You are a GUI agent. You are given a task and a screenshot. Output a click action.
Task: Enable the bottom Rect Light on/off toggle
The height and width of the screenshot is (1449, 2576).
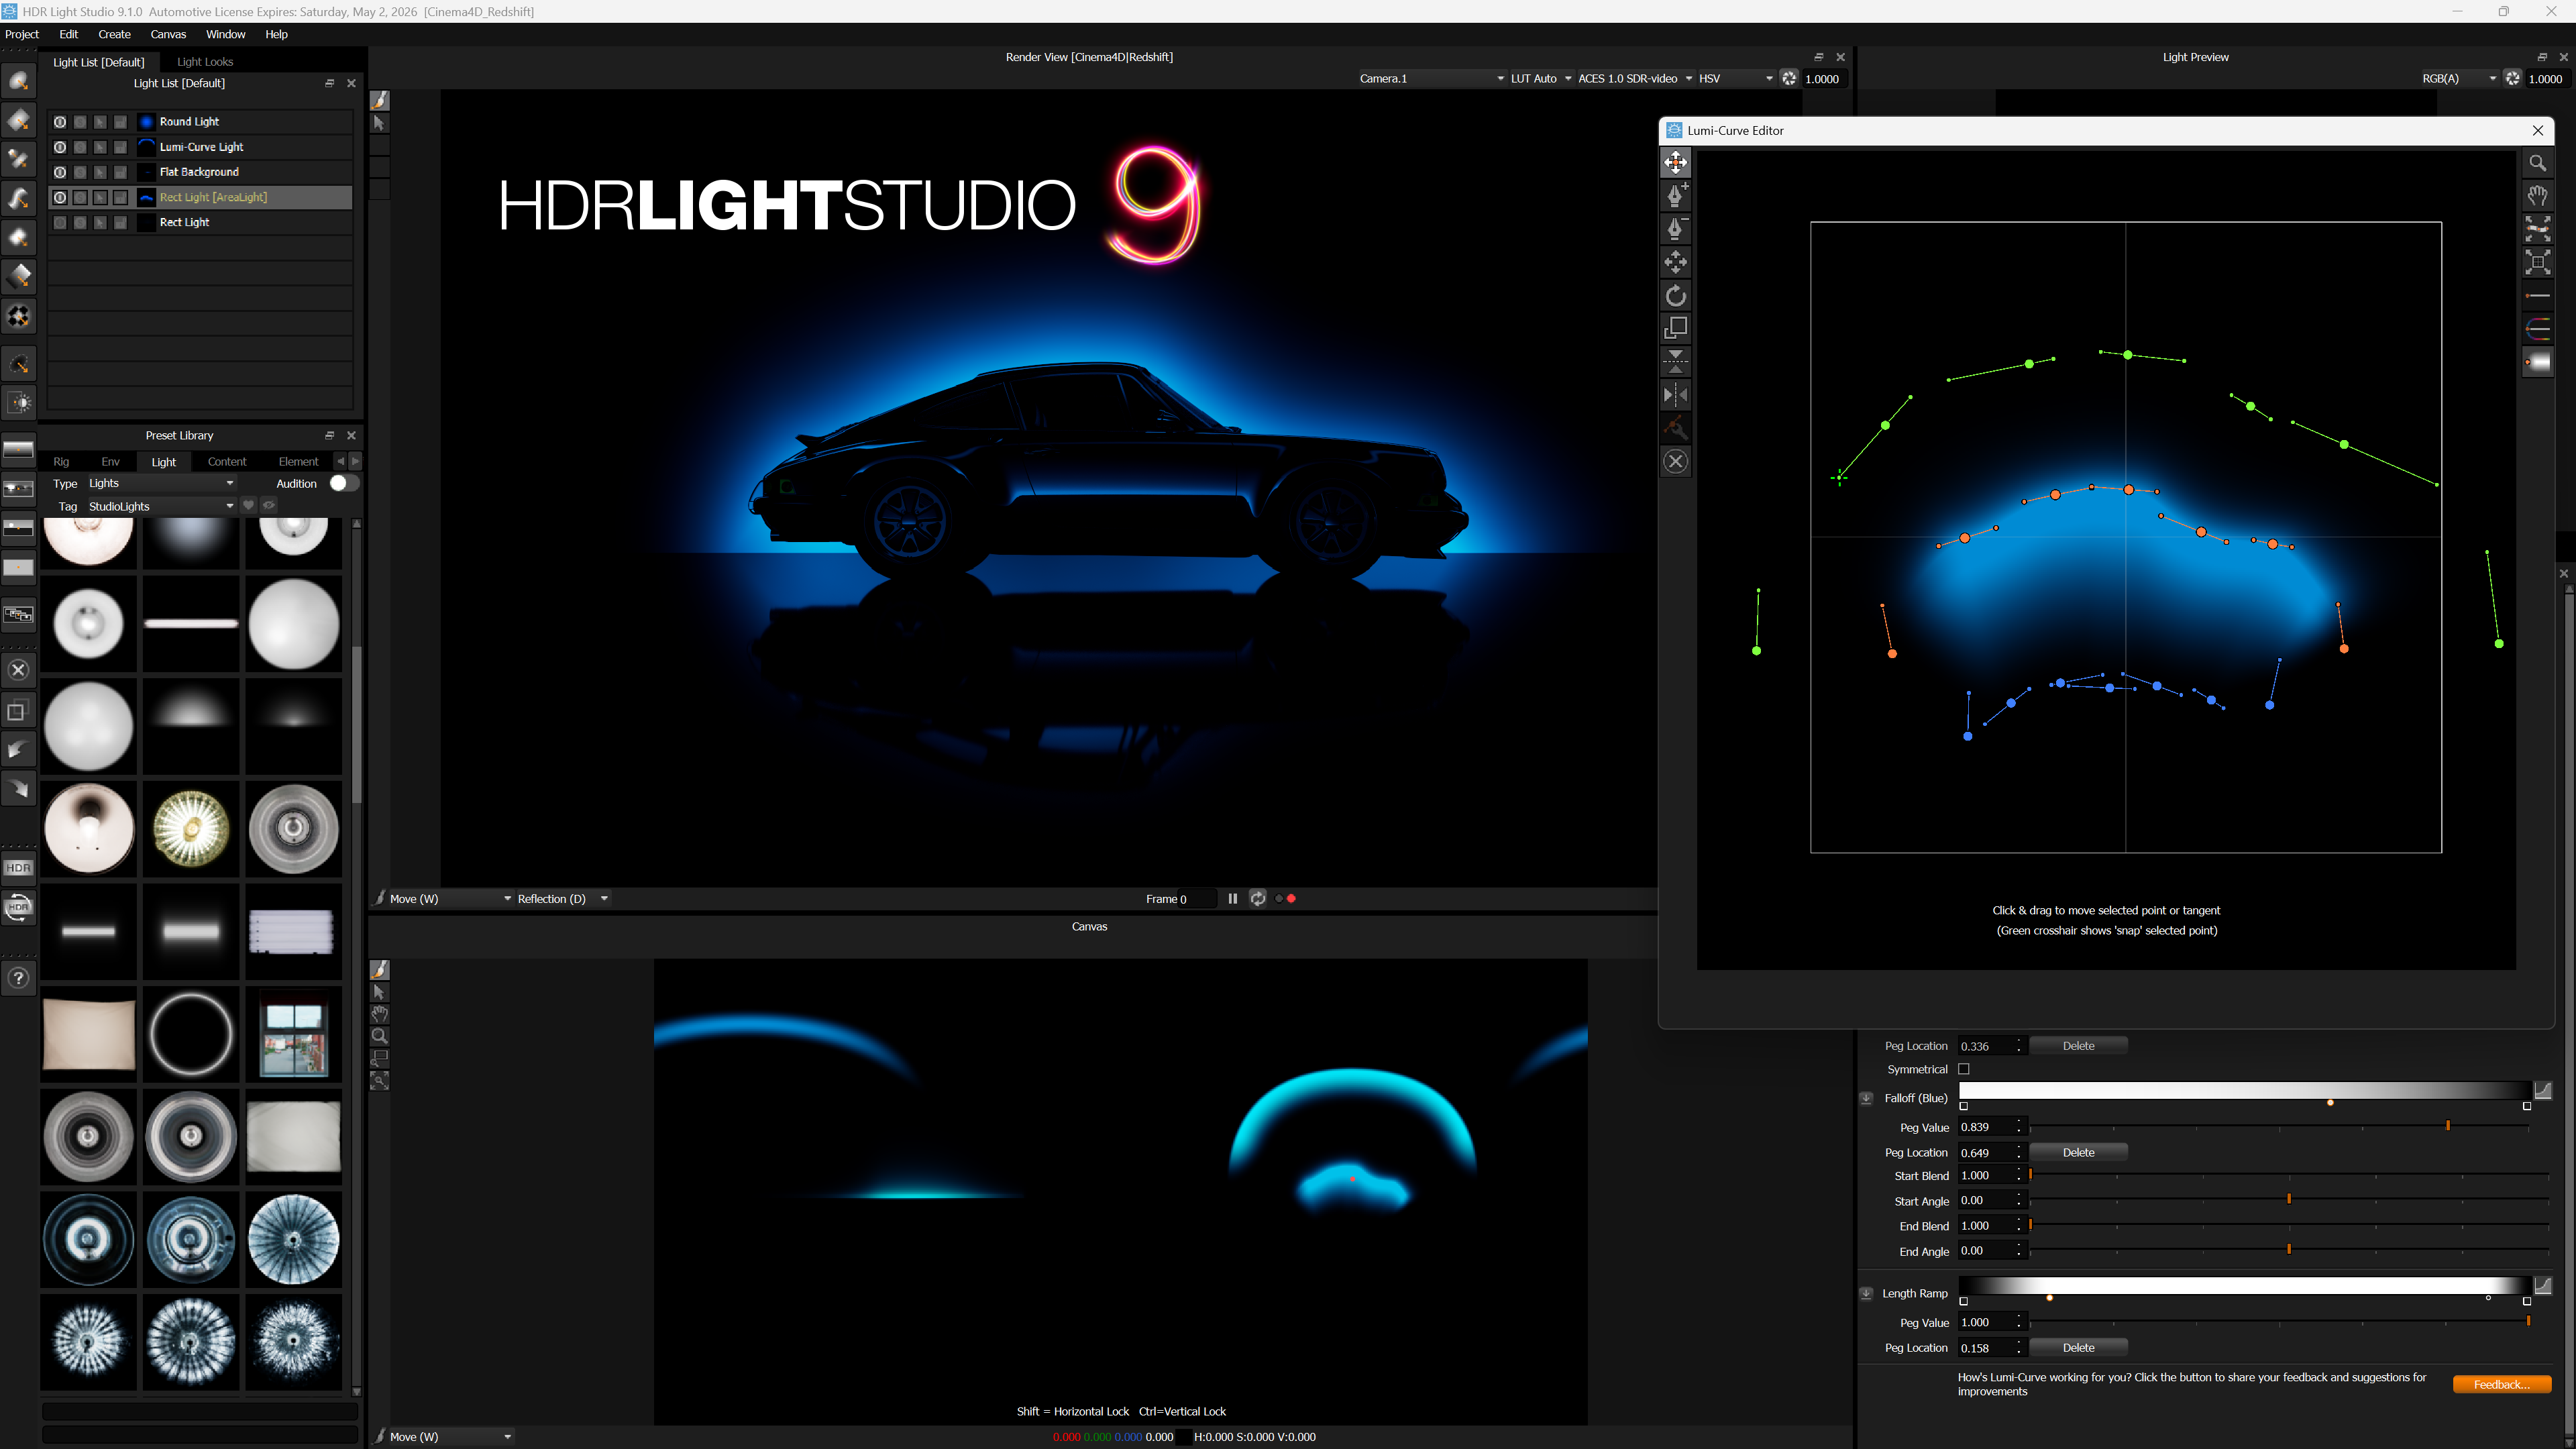[60, 222]
